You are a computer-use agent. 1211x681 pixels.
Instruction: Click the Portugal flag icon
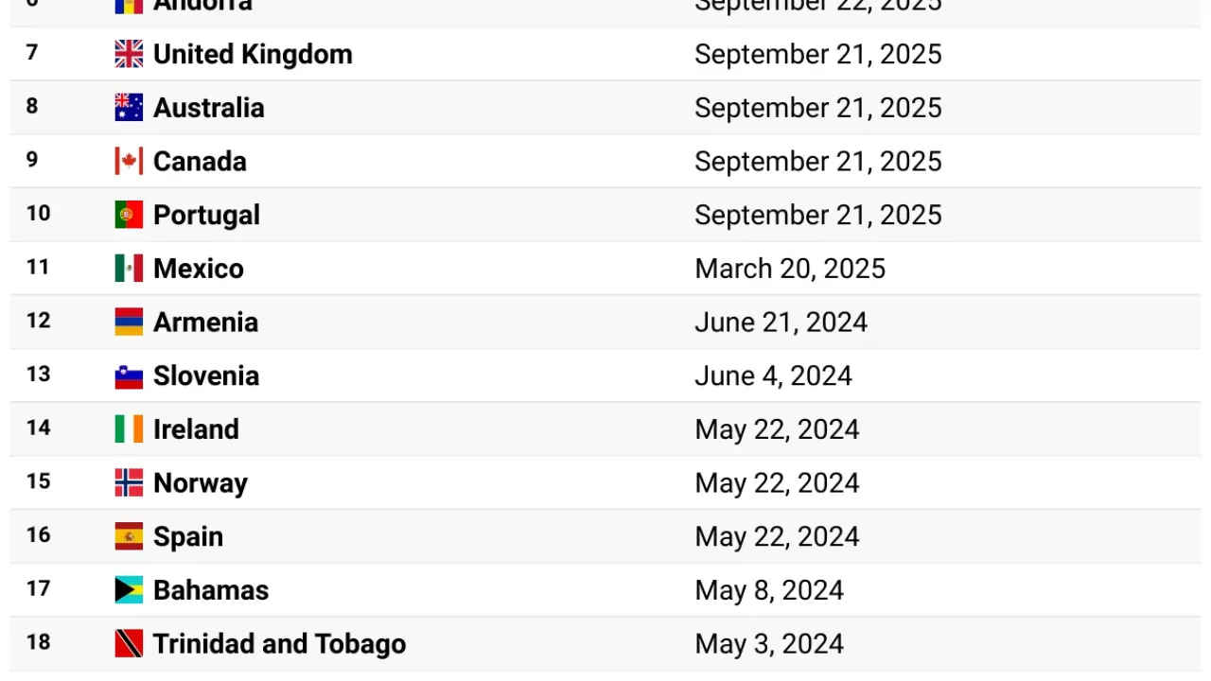[x=129, y=215]
